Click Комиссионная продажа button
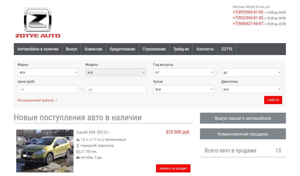Viewport: 300px width, 176px height. (243, 134)
